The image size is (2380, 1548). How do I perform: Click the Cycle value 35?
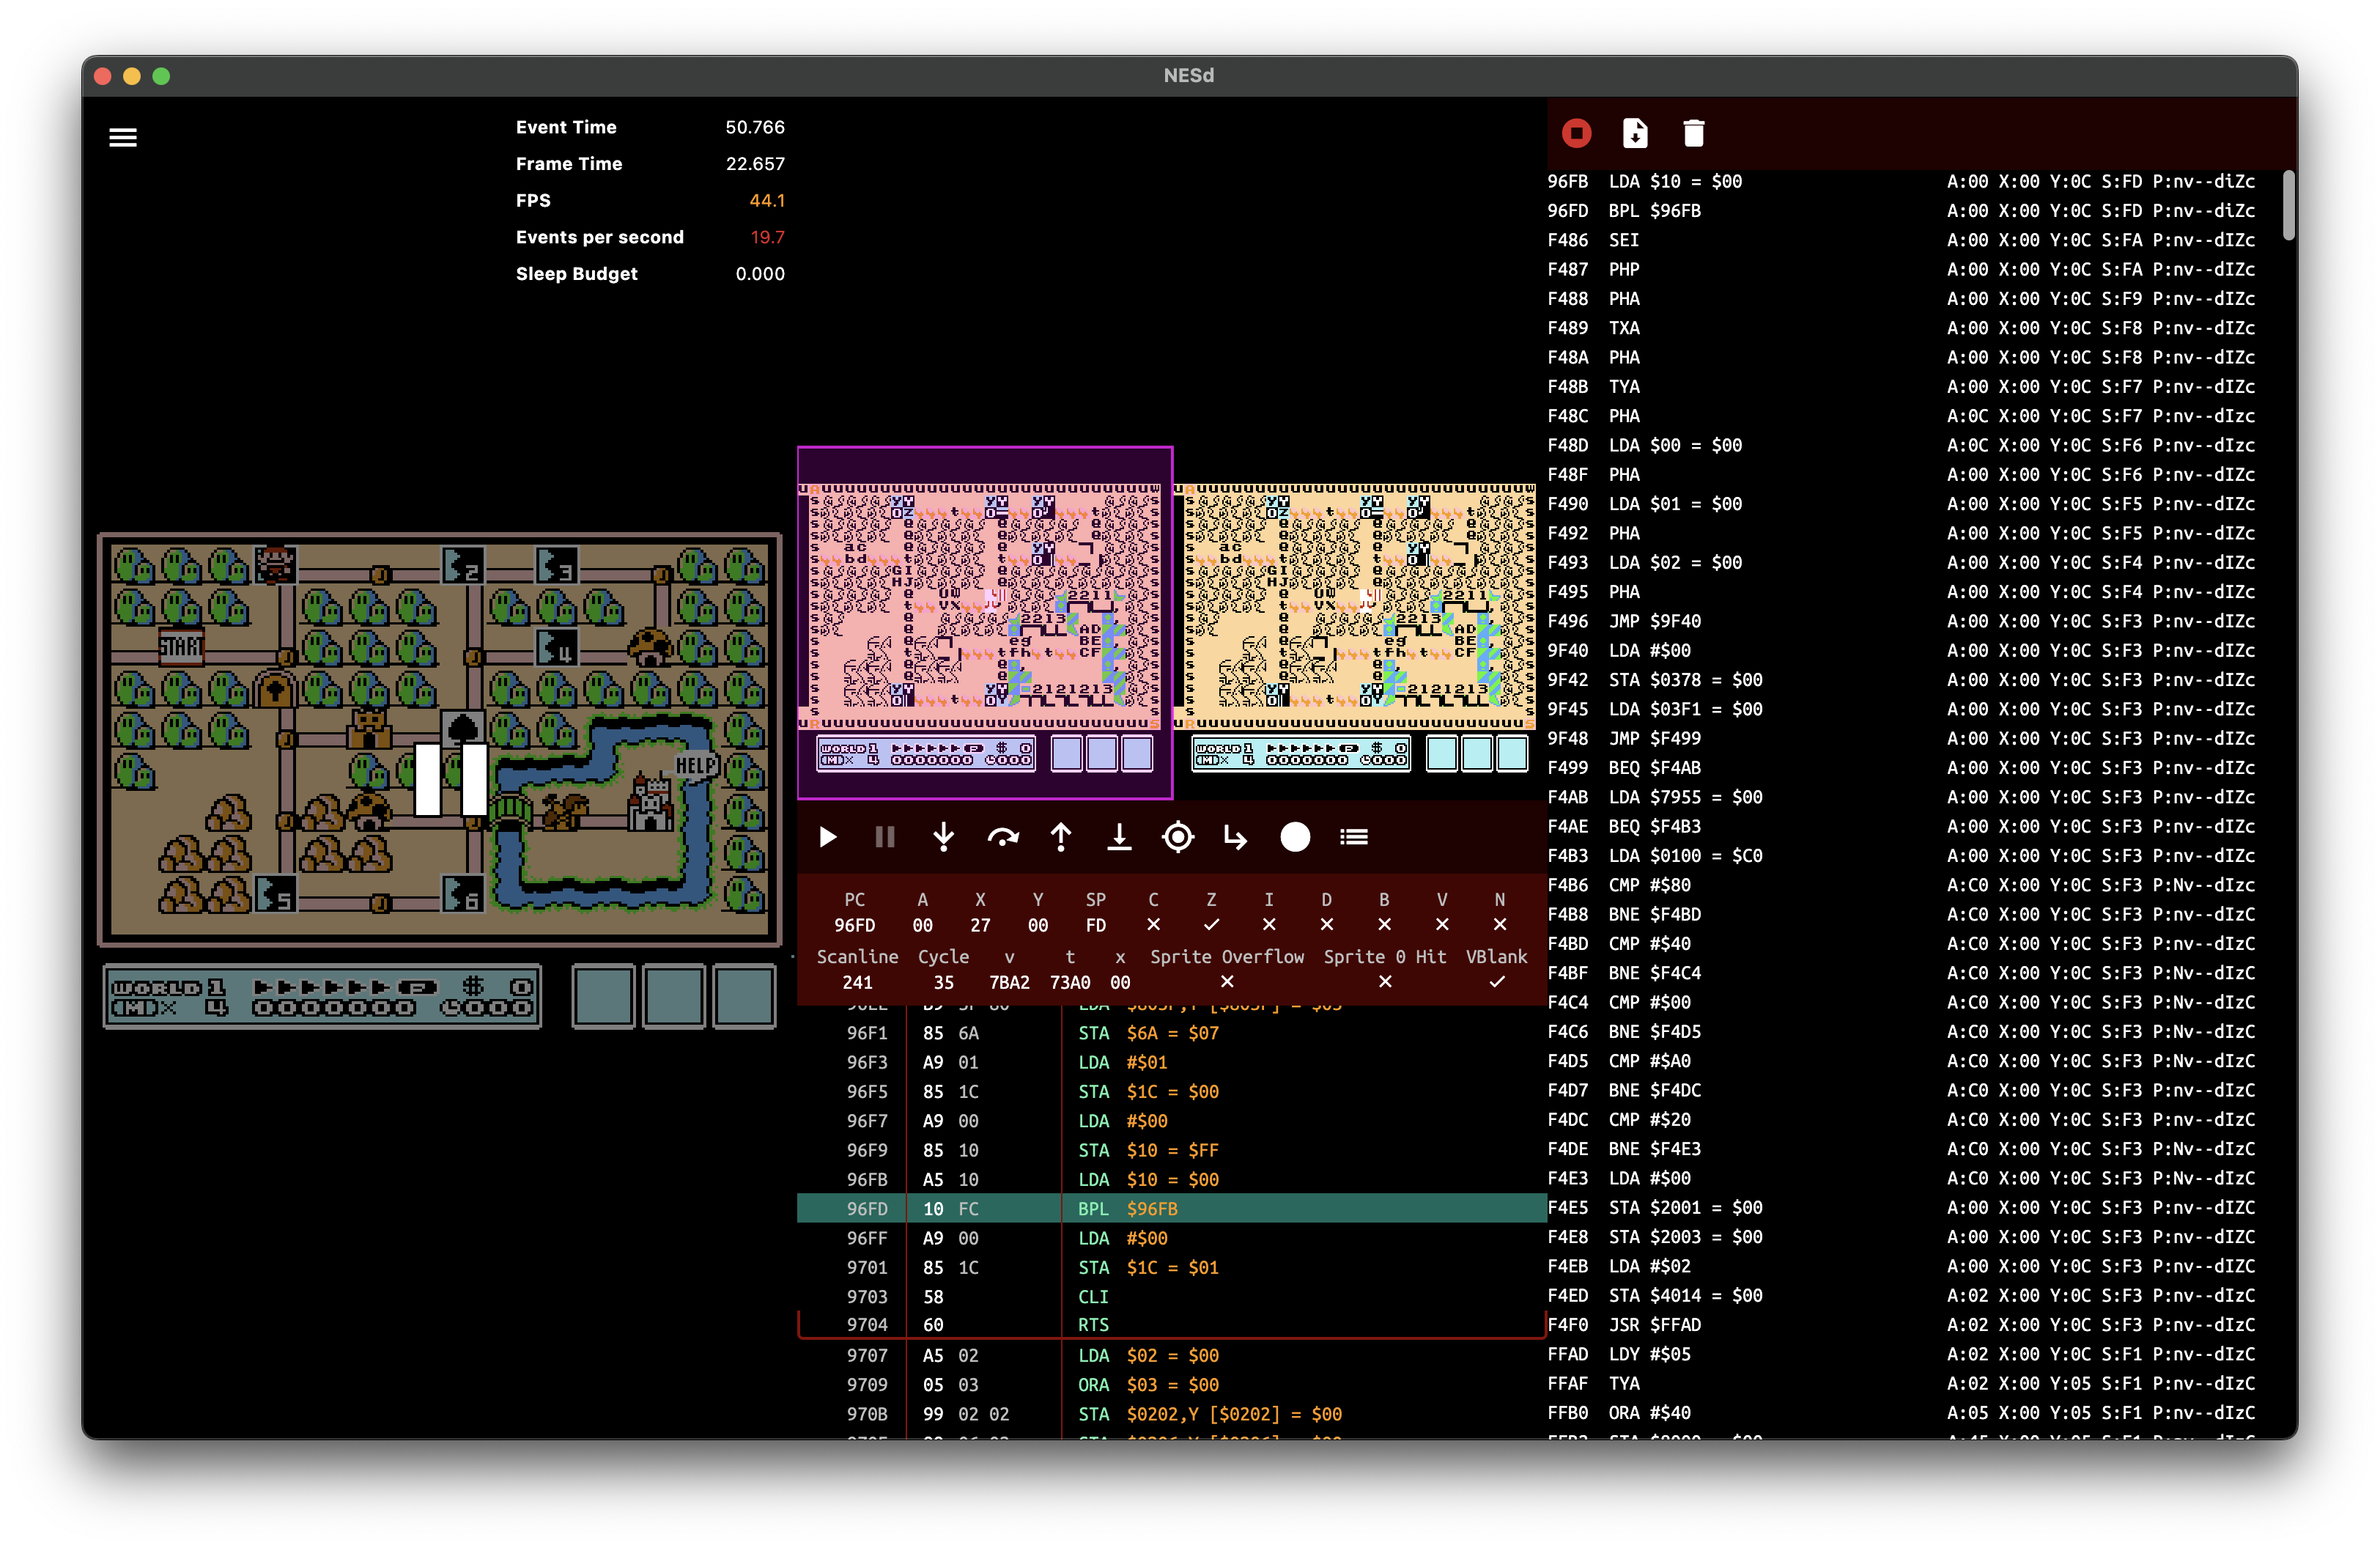pos(943,982)
